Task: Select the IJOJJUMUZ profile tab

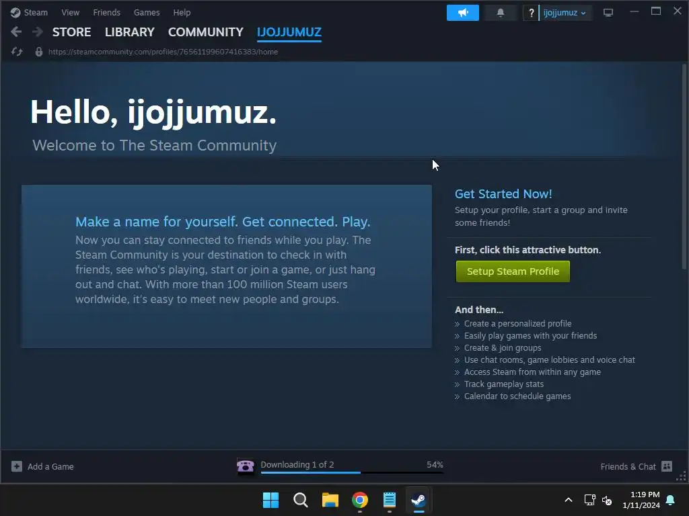Action: point(289,32)
